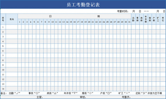The height and width of the screenshot is (99, 166).
Task: Click the 考勤时间 label
Action: click(122, 11)
